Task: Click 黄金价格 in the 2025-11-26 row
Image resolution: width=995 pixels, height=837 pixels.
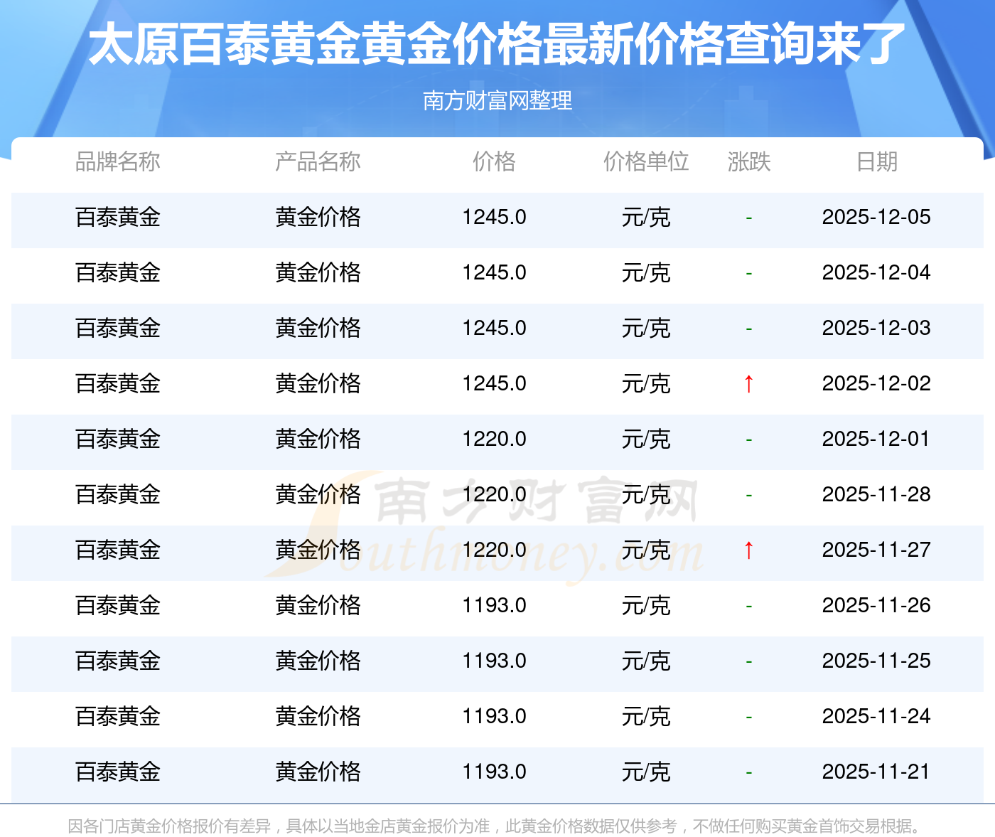Action: [x=318, y=606]
